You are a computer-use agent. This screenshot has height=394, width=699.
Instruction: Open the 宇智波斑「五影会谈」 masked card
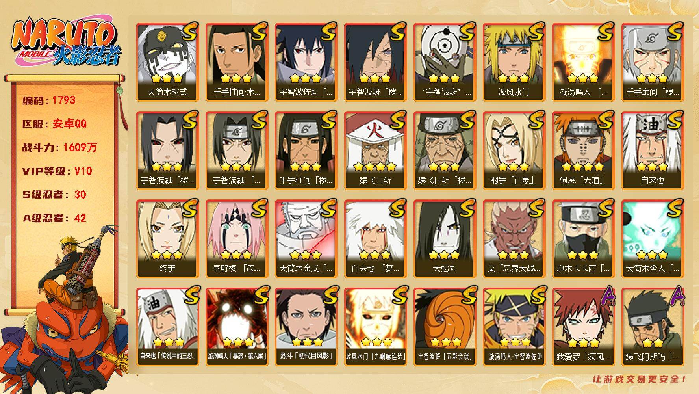[445, 327]
